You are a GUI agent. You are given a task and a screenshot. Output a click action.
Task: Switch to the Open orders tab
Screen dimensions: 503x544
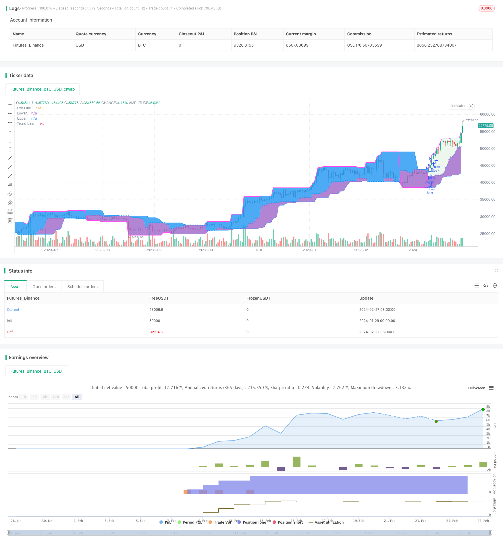44,287
